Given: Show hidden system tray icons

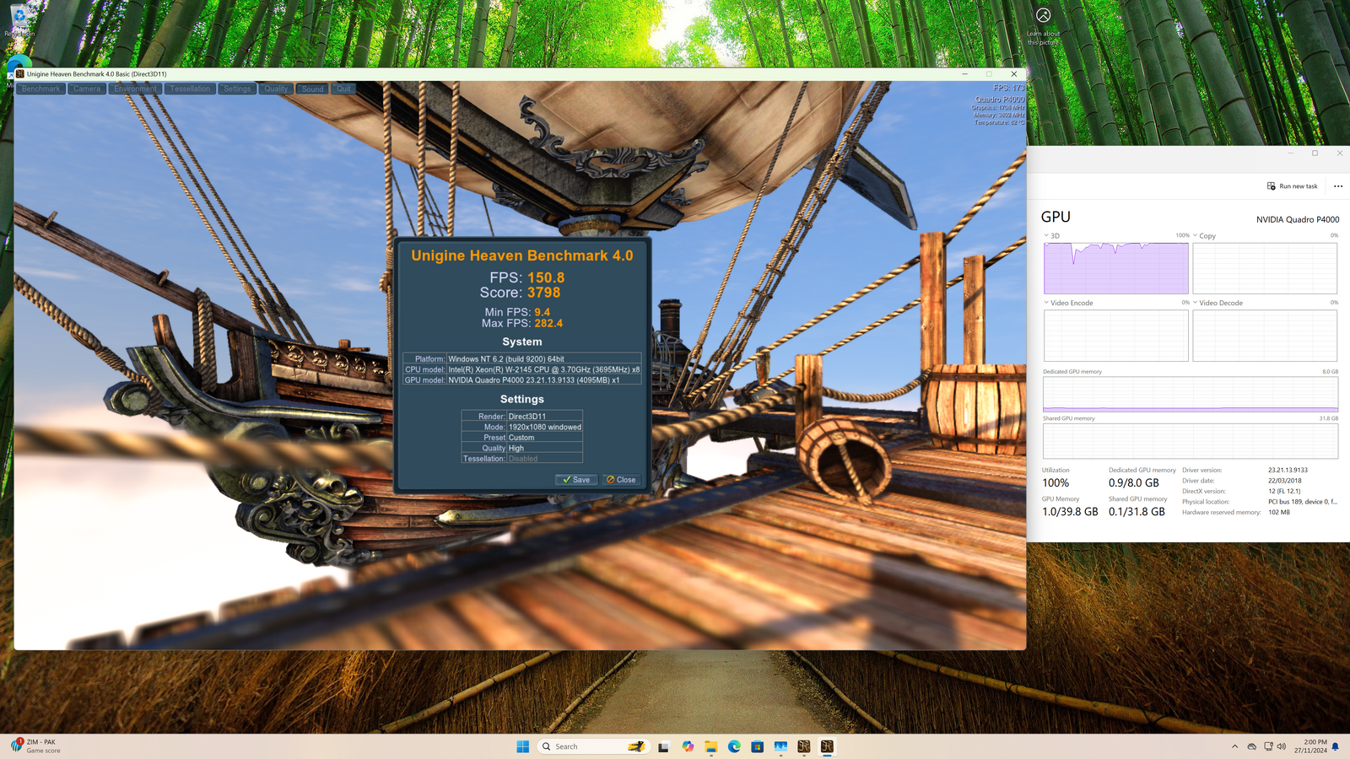Looking at the screenshot, I should (x=1235, y=746).
